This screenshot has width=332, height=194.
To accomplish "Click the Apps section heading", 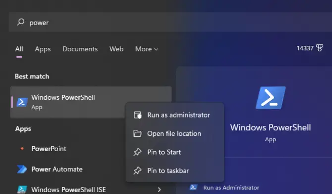I will [23, 129].
